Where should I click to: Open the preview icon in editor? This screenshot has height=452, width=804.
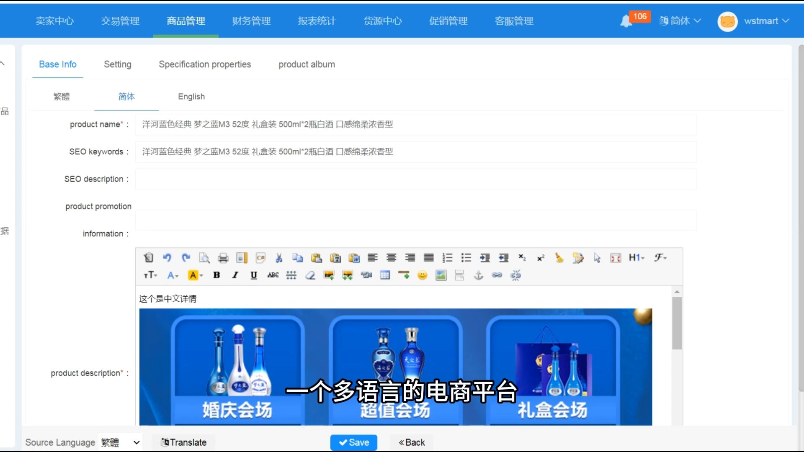(x=204, y=258)
